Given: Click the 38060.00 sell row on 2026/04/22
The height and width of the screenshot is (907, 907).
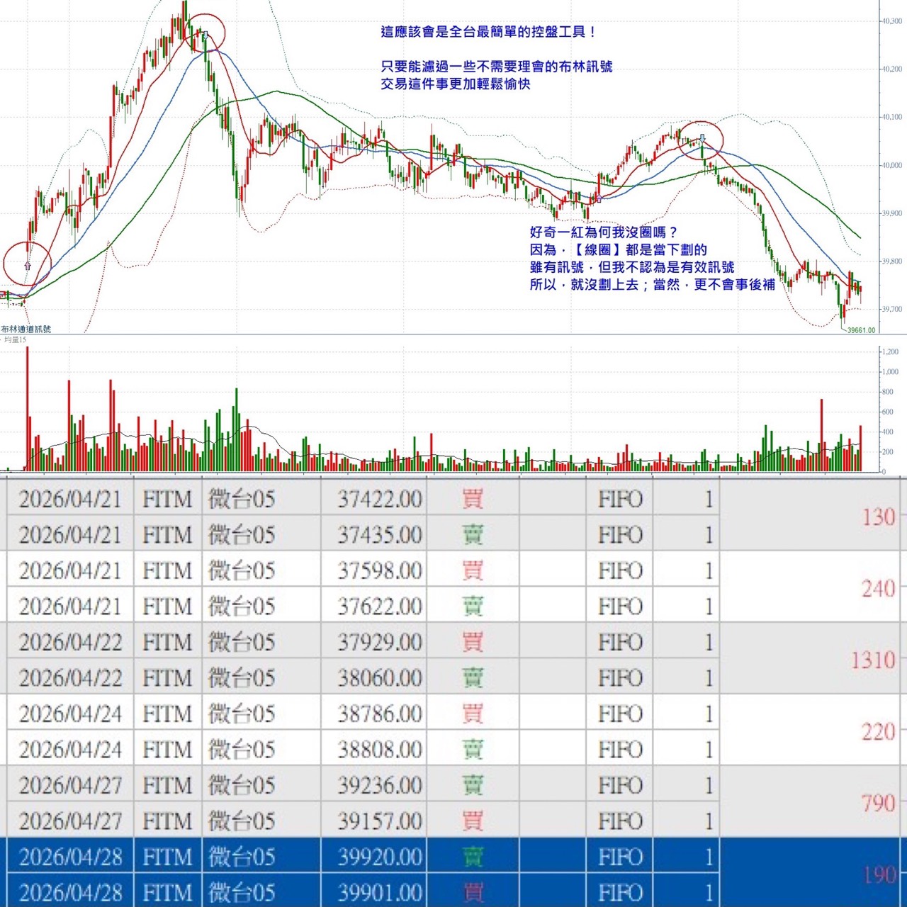Looking at the screenshot, I should coord(379,678).
